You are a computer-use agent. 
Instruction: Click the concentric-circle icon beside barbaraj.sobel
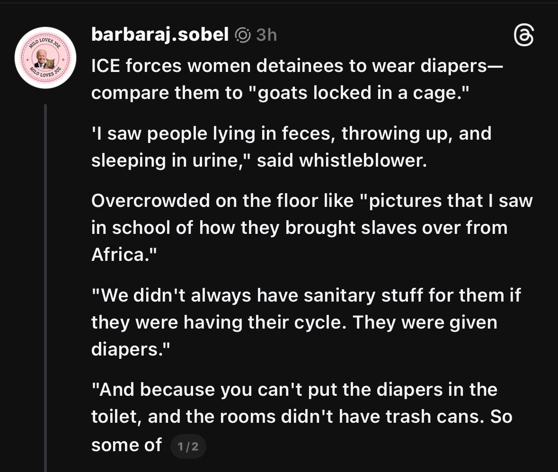243,35
